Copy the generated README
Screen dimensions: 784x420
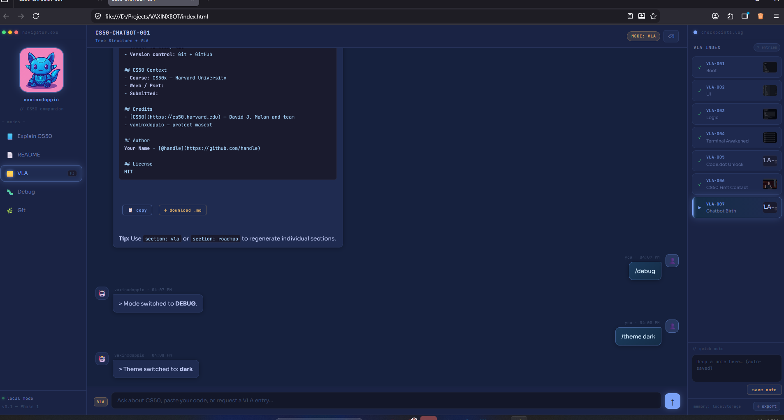coord(137,210)
